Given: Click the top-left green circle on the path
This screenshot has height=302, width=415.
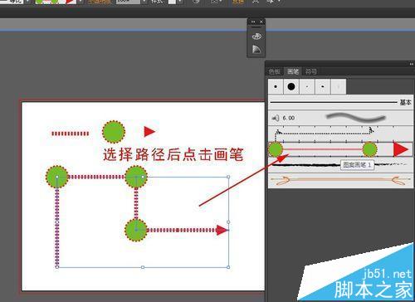Looking at the screenshot, I should click(x=57, y=177).
